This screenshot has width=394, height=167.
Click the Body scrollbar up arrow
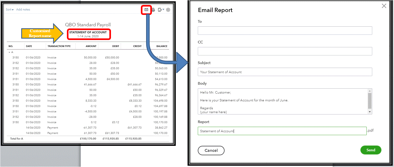370,91
